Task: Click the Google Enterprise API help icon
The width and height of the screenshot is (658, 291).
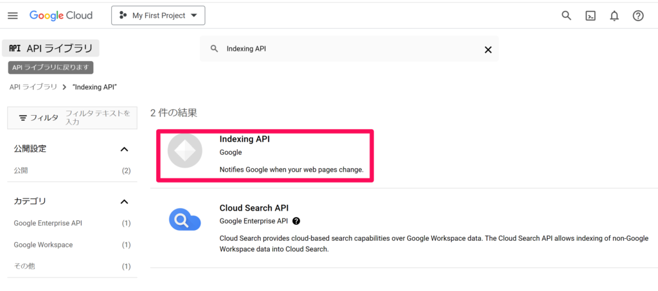Action: (296, 221)
